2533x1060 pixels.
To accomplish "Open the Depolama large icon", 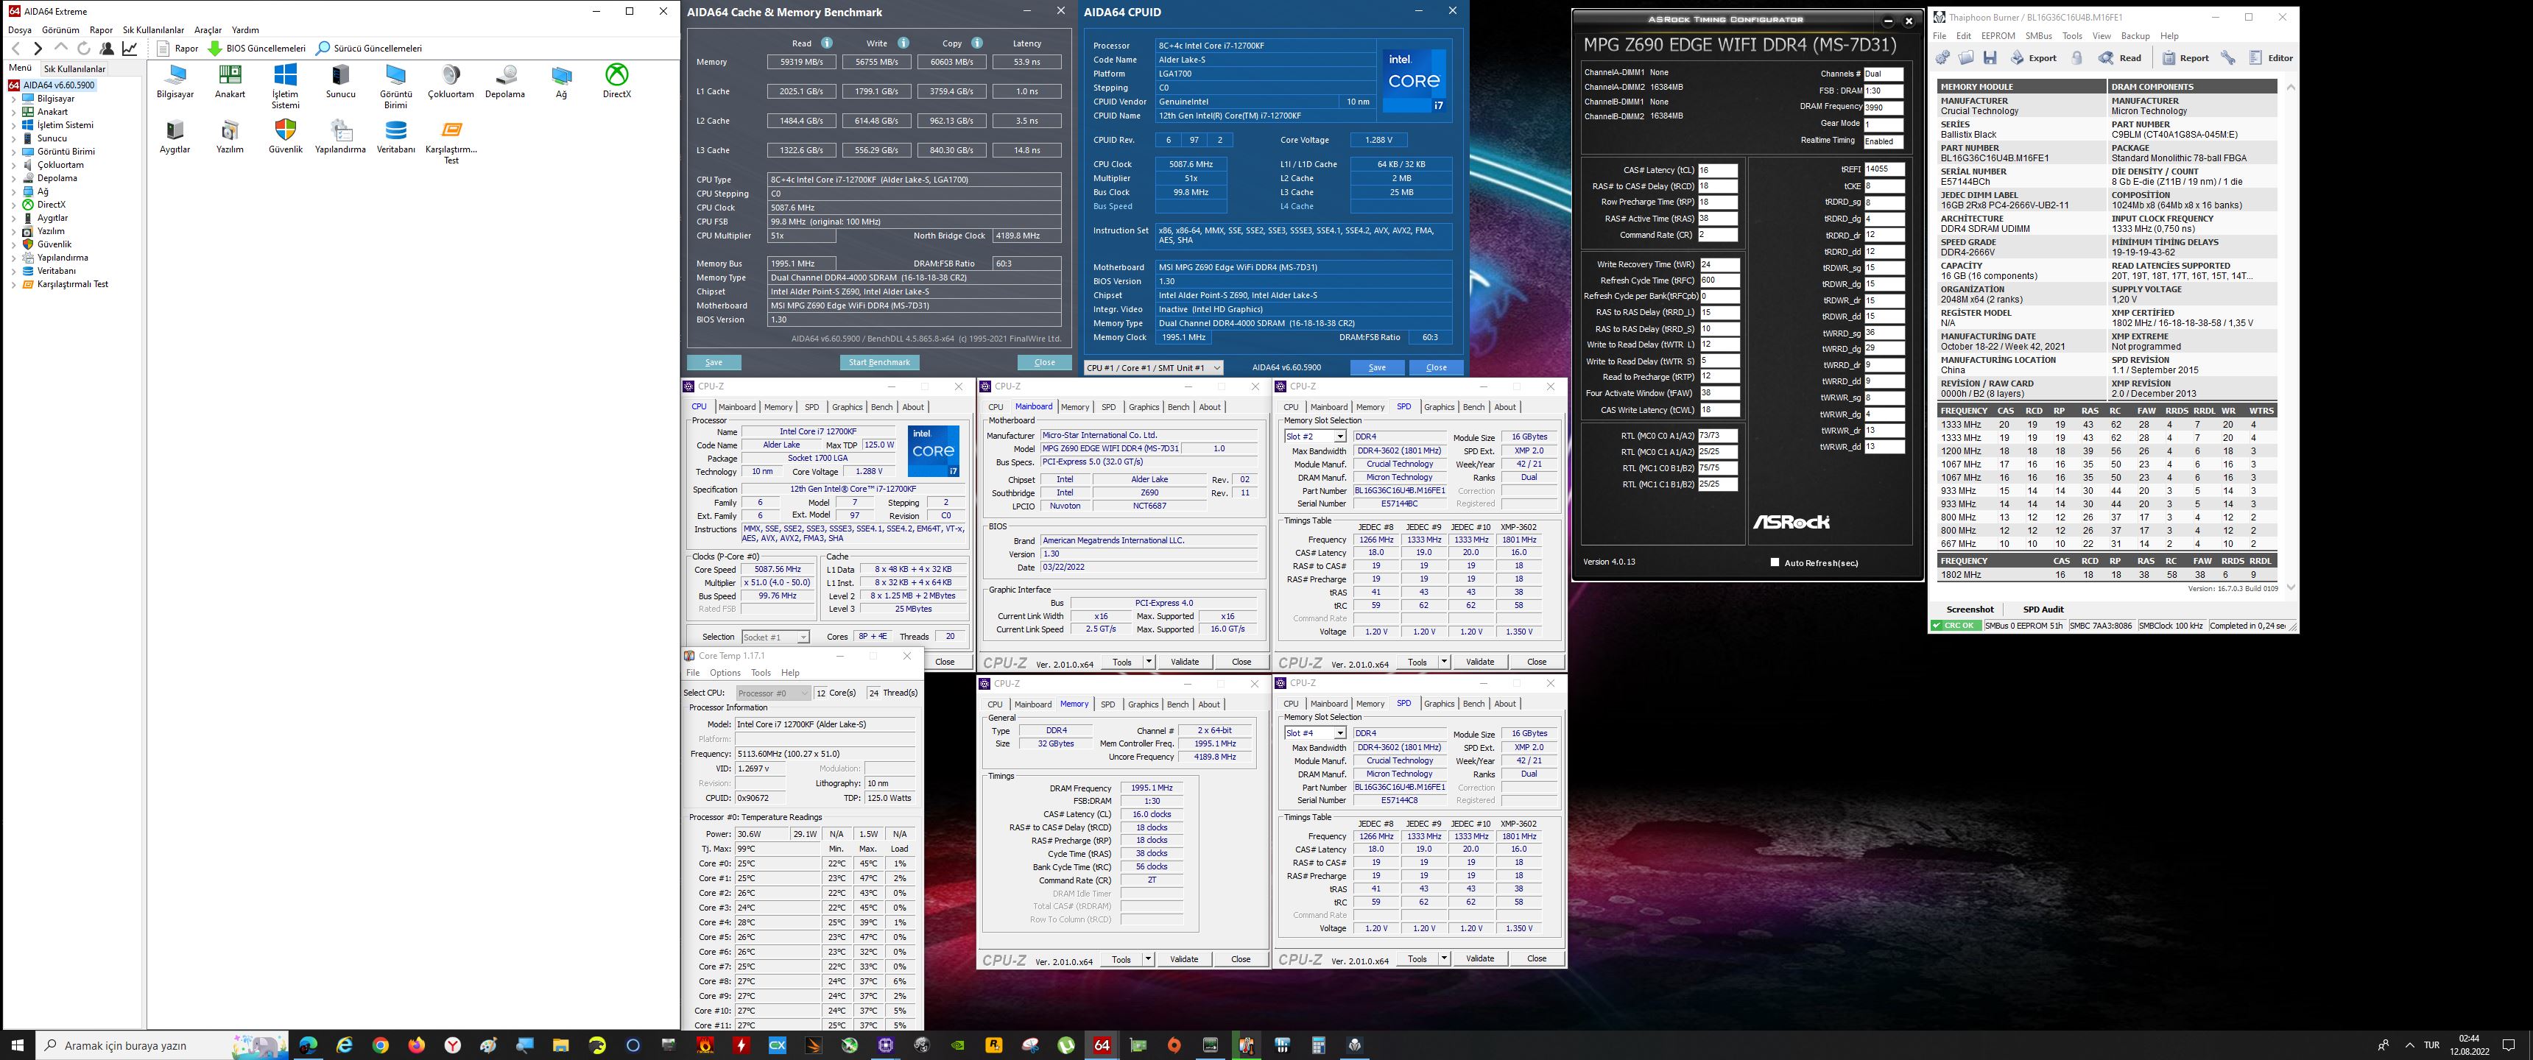I will point(505,82).
